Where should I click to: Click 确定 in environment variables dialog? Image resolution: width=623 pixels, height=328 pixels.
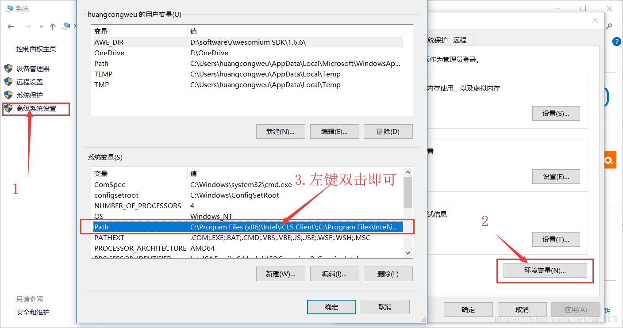tap(331, 307)
